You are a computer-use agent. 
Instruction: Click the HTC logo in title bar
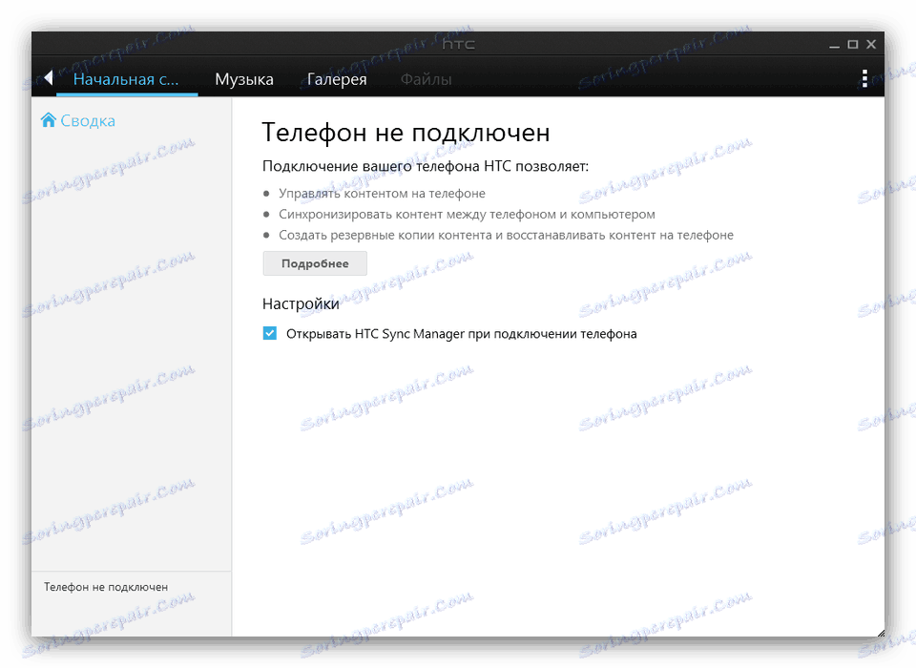[x=459, y=45]
